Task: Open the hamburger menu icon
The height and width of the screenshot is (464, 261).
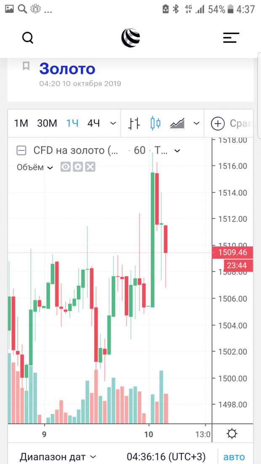Action: tap(231, 37)
